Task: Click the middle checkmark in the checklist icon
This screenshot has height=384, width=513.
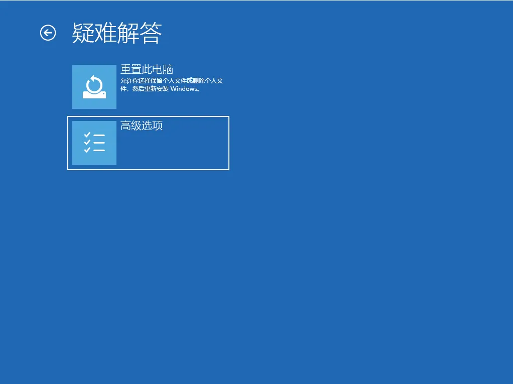Action: coord(87,143)
